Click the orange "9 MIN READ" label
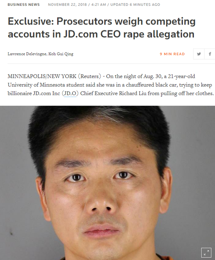 (172, 54)
